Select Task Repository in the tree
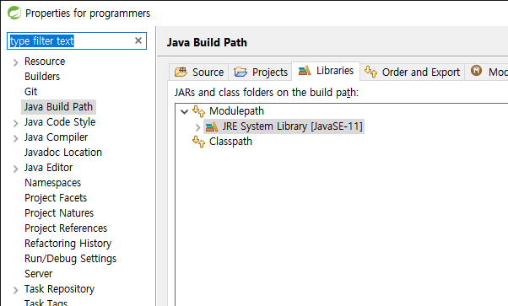The width and height of the screenshot is (508, 306). (59, 289)
